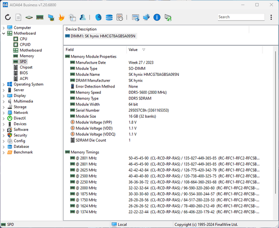Click the Refresh toolbar icon

pyautogui.click(x=8, y=17)
